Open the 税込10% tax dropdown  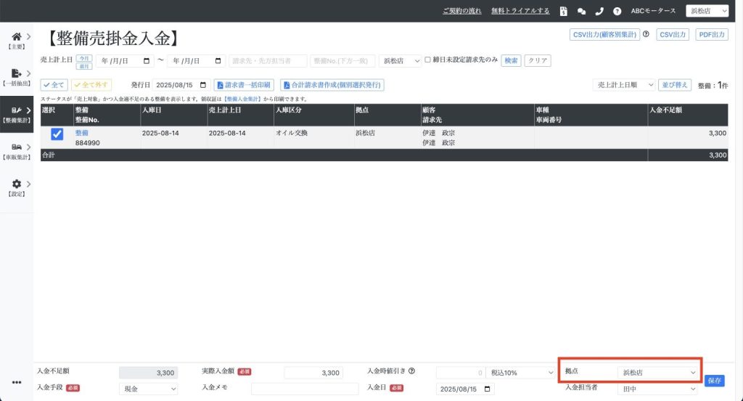click(x=520, y=373)
